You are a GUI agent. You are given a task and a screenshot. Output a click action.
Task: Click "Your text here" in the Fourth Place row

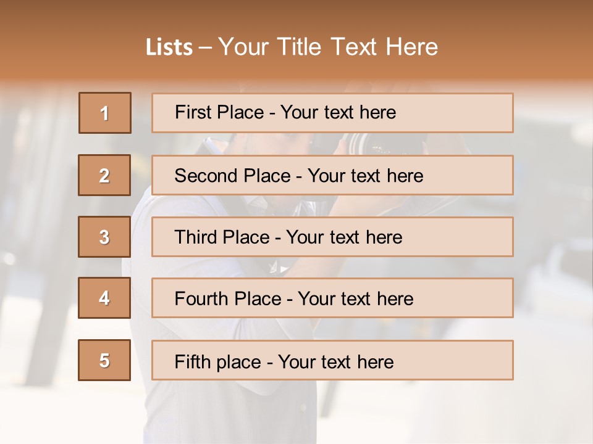click(x=355, y=299)
